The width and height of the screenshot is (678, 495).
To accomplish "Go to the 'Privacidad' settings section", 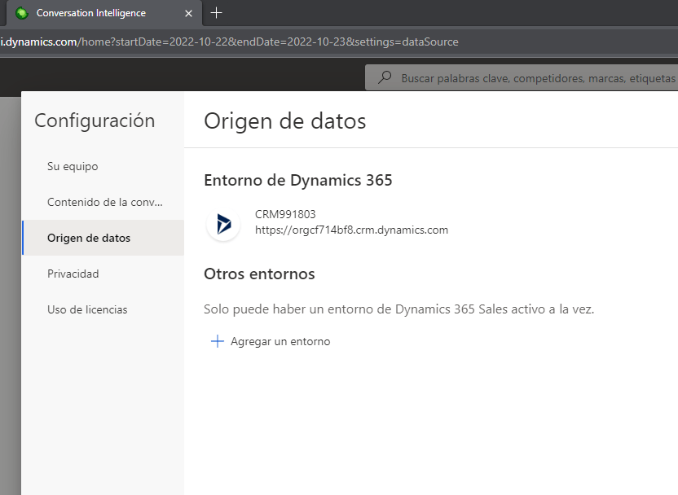I will (73, 274).
